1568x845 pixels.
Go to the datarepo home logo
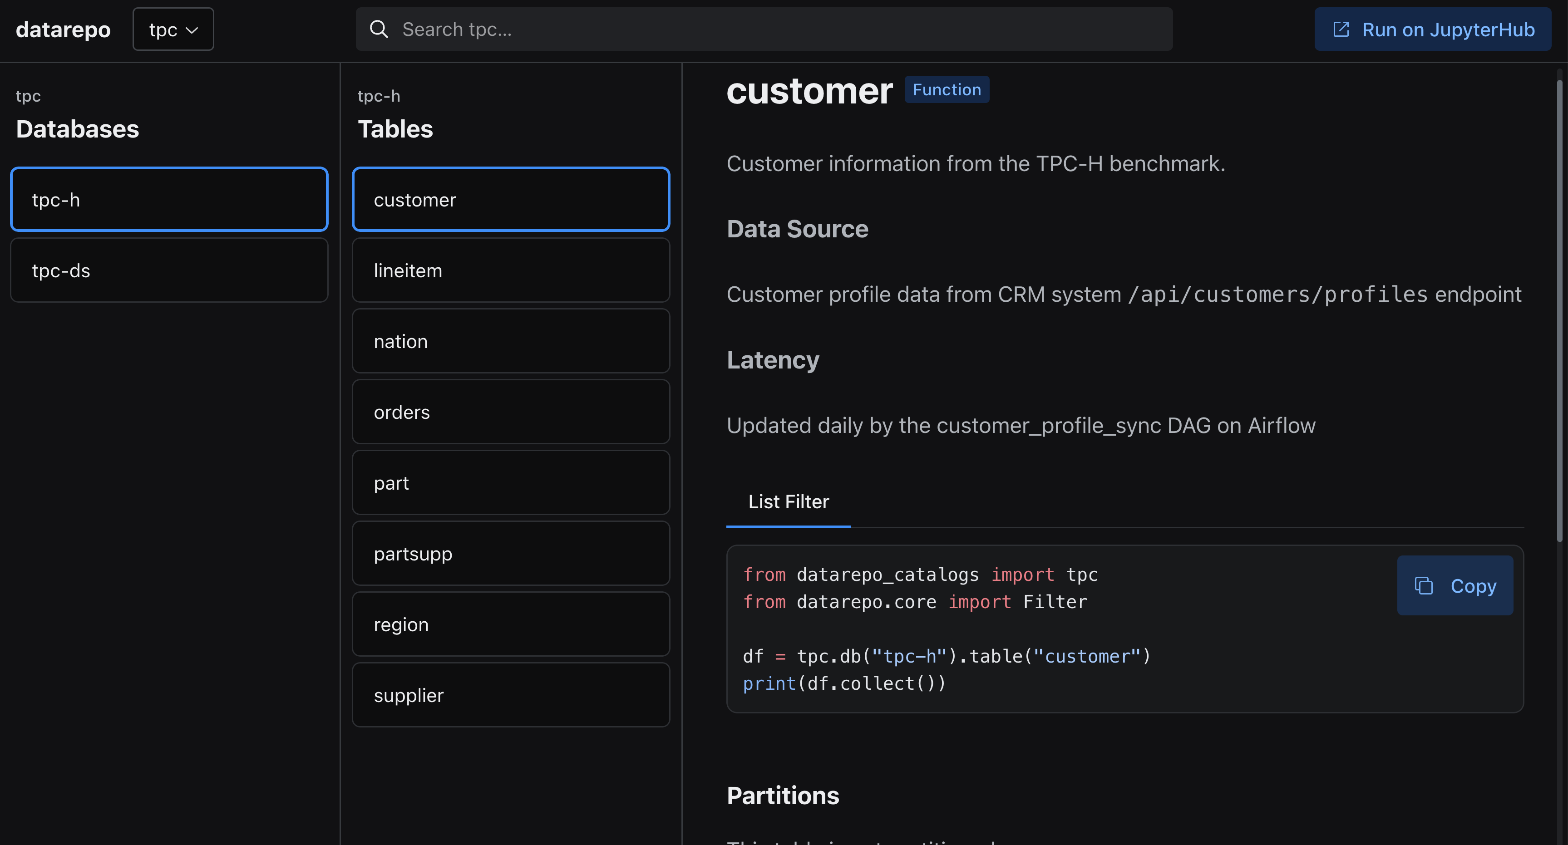click(63, 29)
